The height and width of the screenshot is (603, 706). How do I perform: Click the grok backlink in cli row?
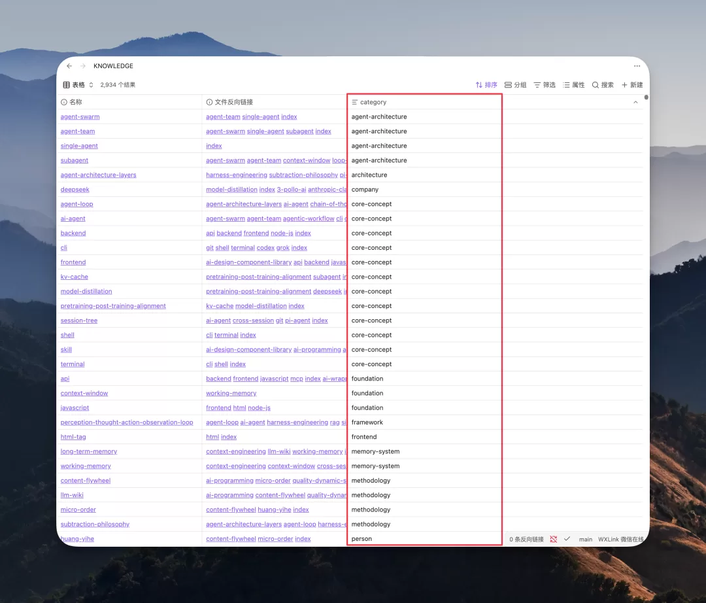283,248
